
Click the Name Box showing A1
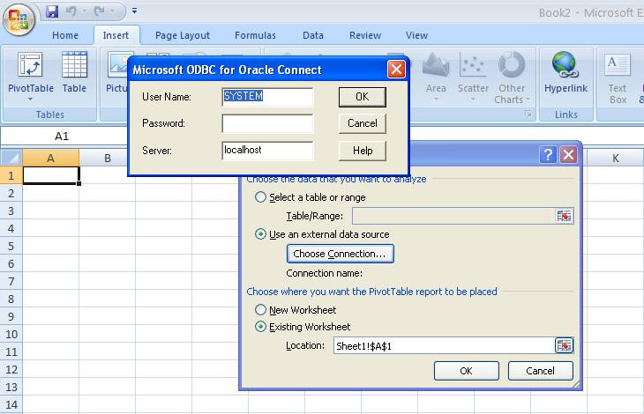tap(63, 136)
